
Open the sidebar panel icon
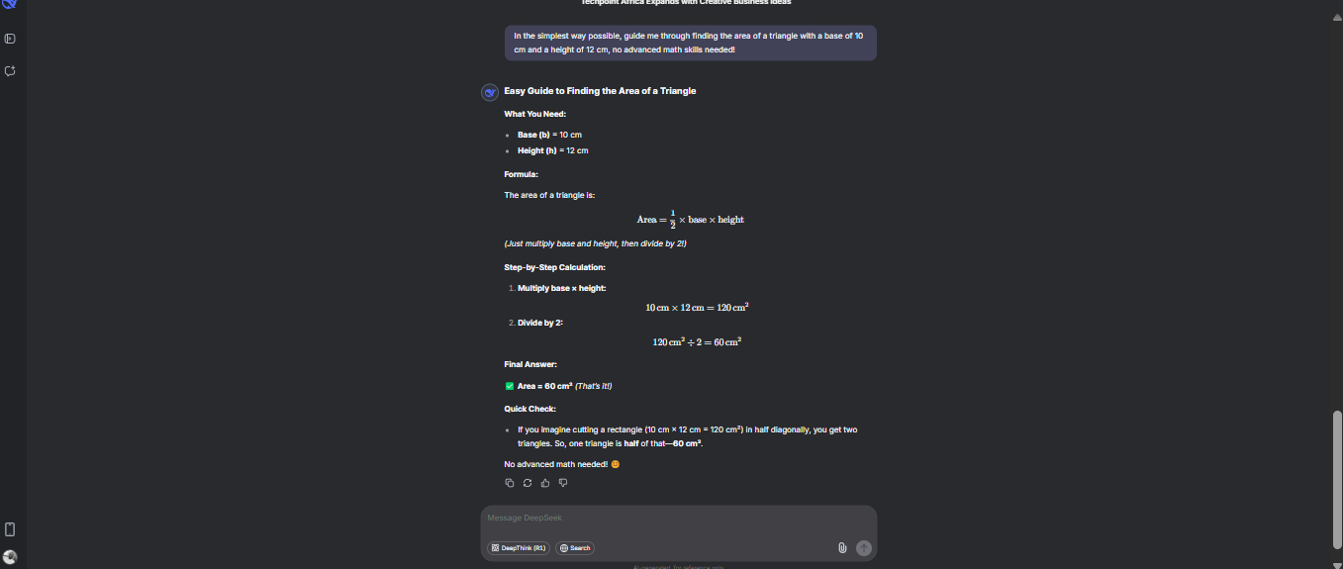click(10, 39)
